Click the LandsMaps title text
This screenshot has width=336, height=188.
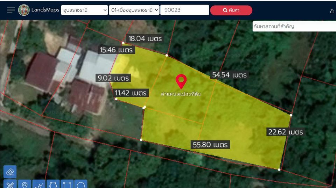pos(45,10)
